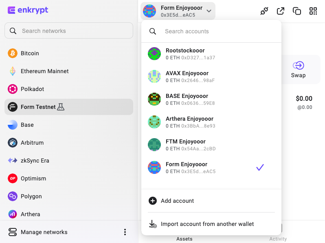Image resolution: width=325 pixels, height=243 pixels.
Task: Copy the account address icon
Action: 297,11
